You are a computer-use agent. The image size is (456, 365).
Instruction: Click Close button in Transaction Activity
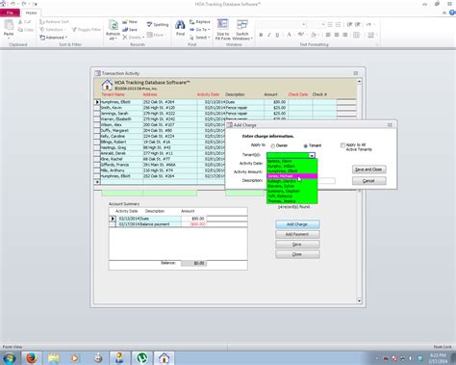coord(297,254)
